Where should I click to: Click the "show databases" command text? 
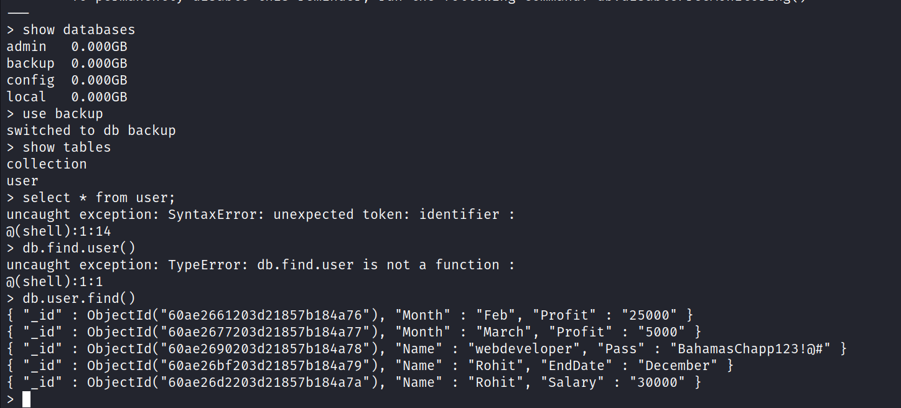[78, 30]
